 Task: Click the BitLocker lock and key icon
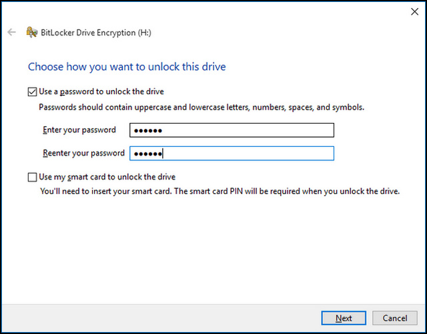pyautogui.click(x=32, y=32)
